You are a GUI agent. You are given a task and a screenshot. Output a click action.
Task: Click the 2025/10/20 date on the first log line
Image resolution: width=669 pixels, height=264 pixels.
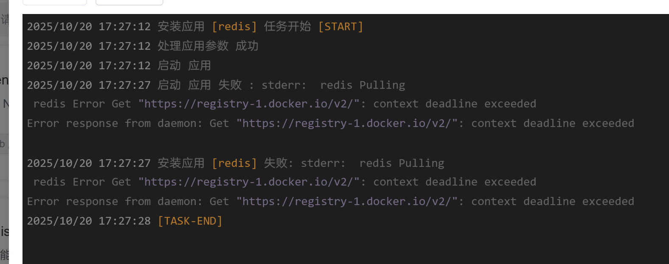point(59,27)
